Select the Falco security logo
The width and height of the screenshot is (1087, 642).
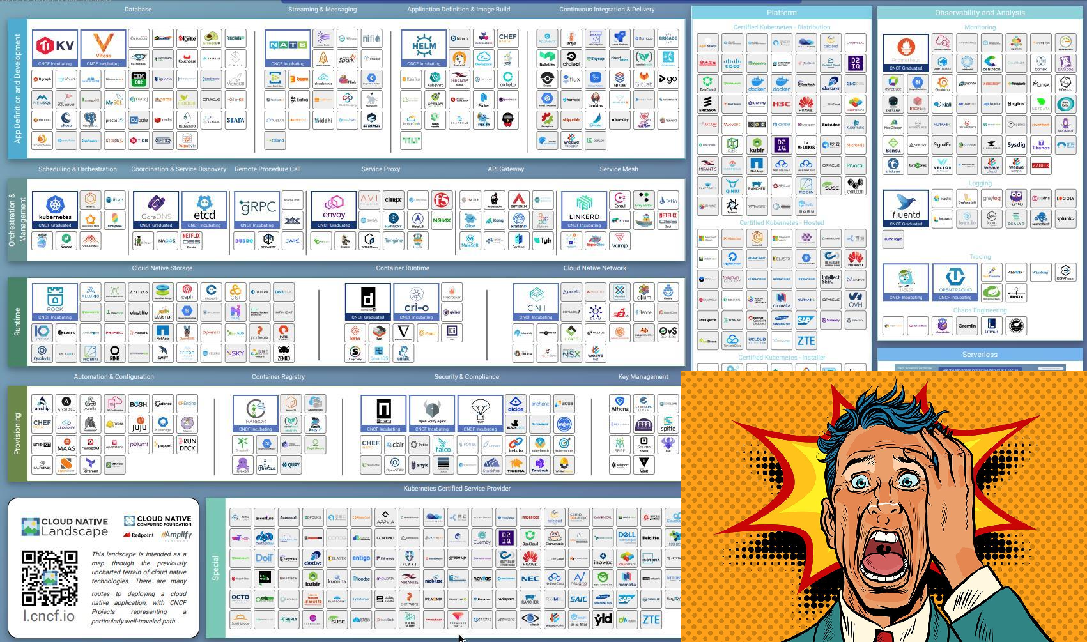443,445
